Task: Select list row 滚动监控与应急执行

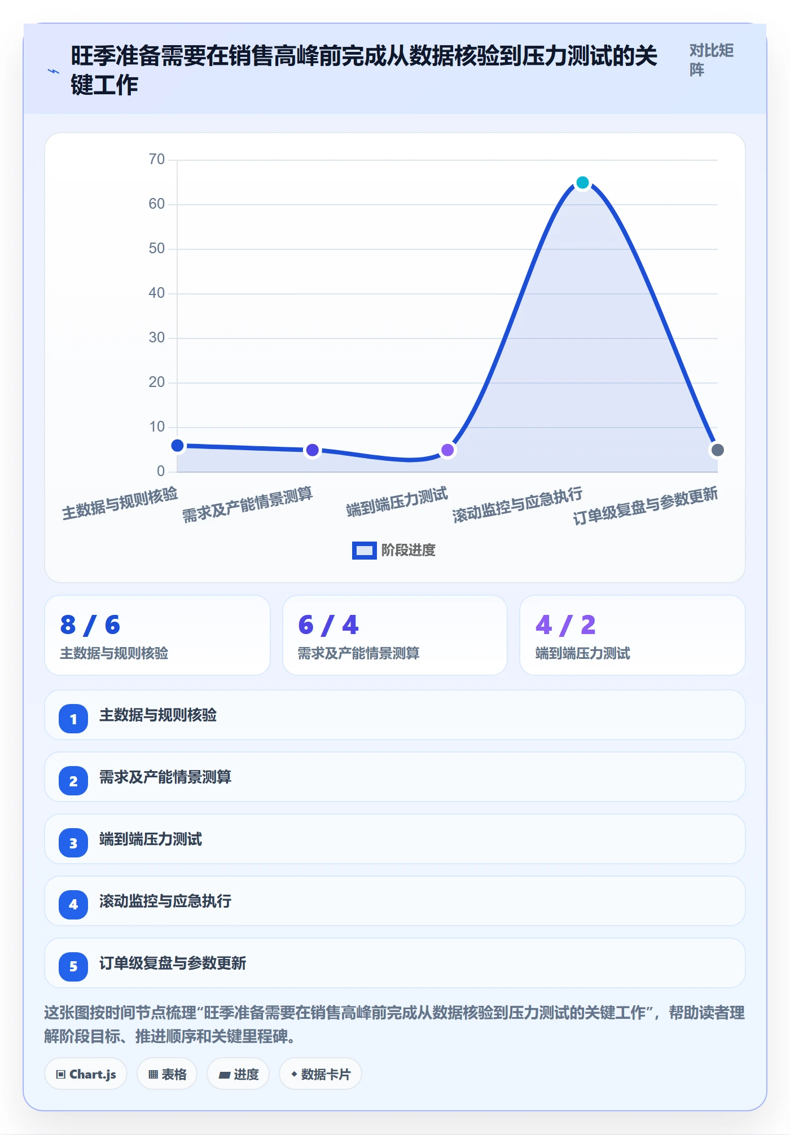Action: coord(395,901)
